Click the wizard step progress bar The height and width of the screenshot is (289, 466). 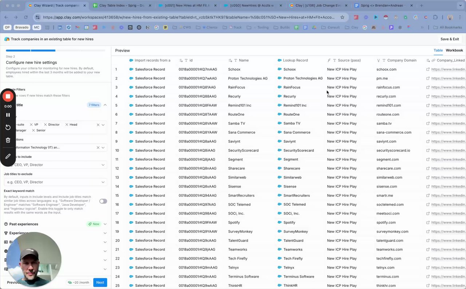click(x=55, y=51)
